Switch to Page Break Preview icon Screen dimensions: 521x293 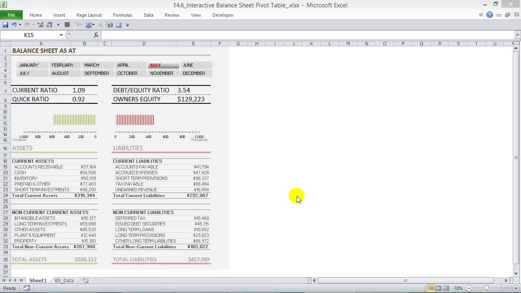[446, 288]
